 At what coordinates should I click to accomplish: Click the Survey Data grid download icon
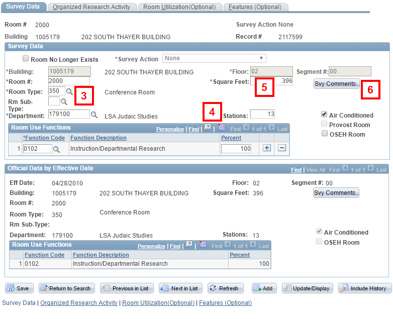pyautogui.click(x=222, y=128)
